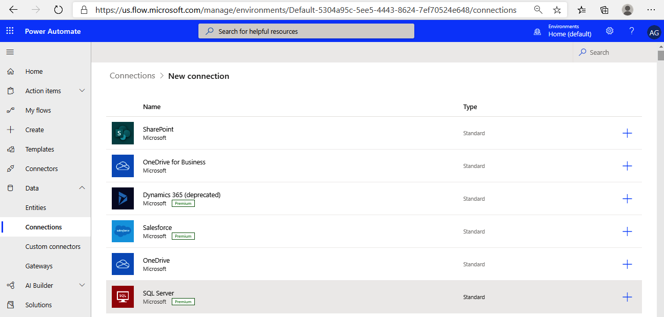This screenshot has height=317, width=664.
Task: Click the zoom magnifier in address bar
Action: (538, 10)
